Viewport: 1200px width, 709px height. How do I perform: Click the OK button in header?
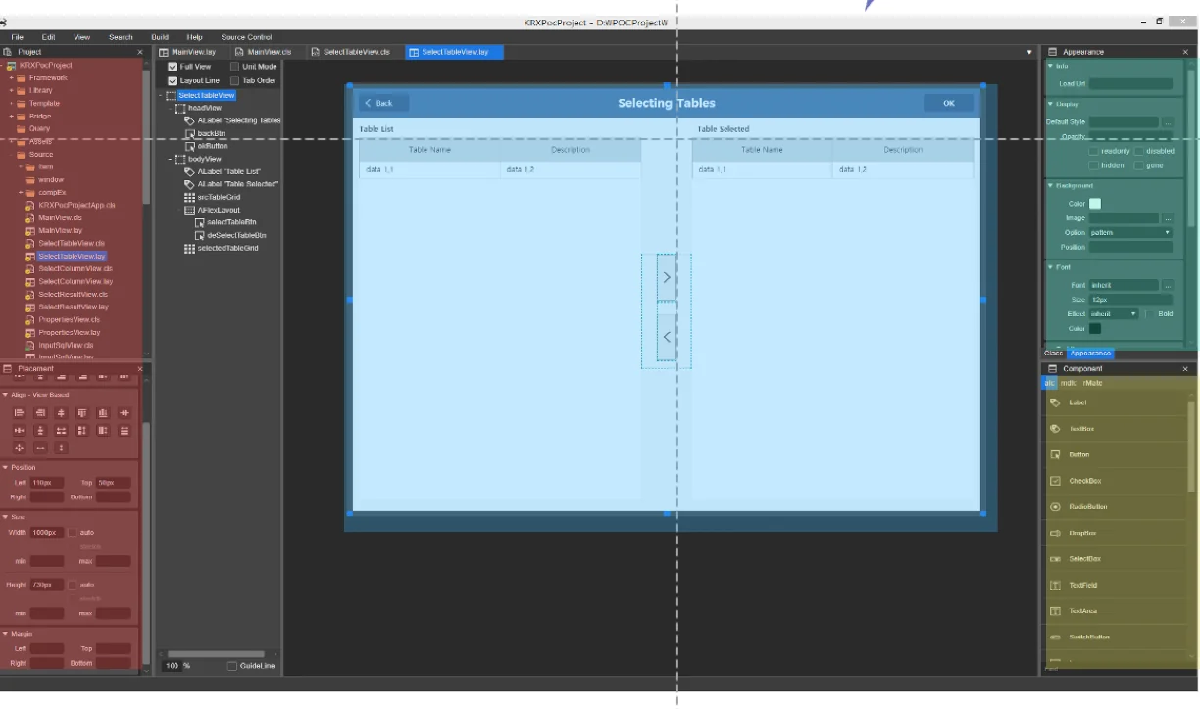(948, 103)
